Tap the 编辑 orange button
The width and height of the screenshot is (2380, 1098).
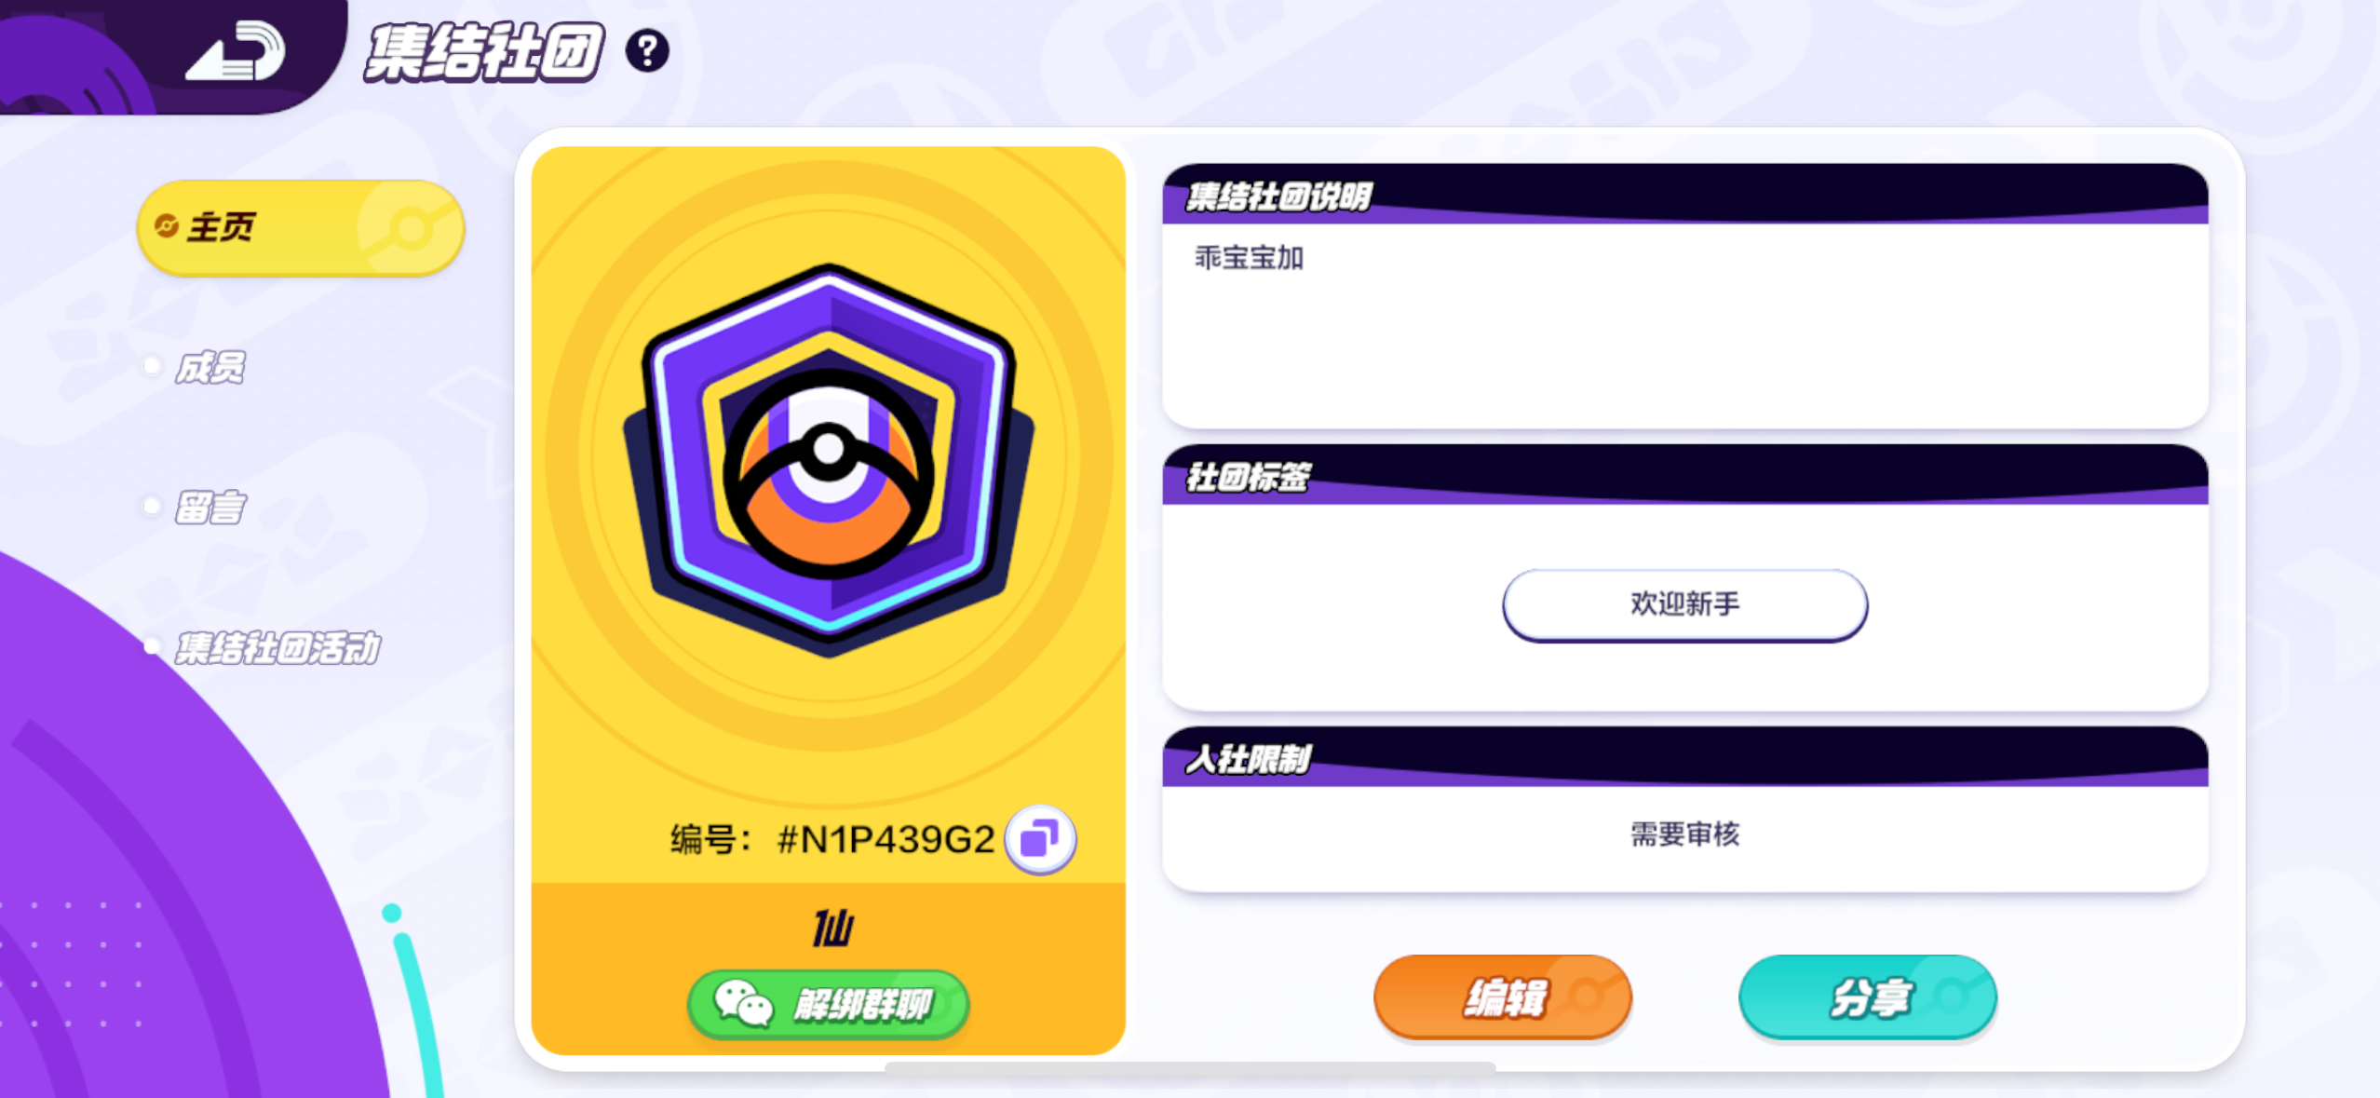(x=1503, y=997)
